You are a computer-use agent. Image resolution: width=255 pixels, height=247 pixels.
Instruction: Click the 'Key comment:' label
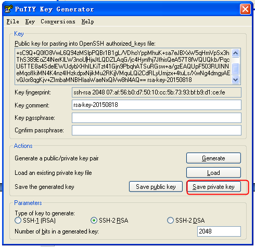[32, 105]
